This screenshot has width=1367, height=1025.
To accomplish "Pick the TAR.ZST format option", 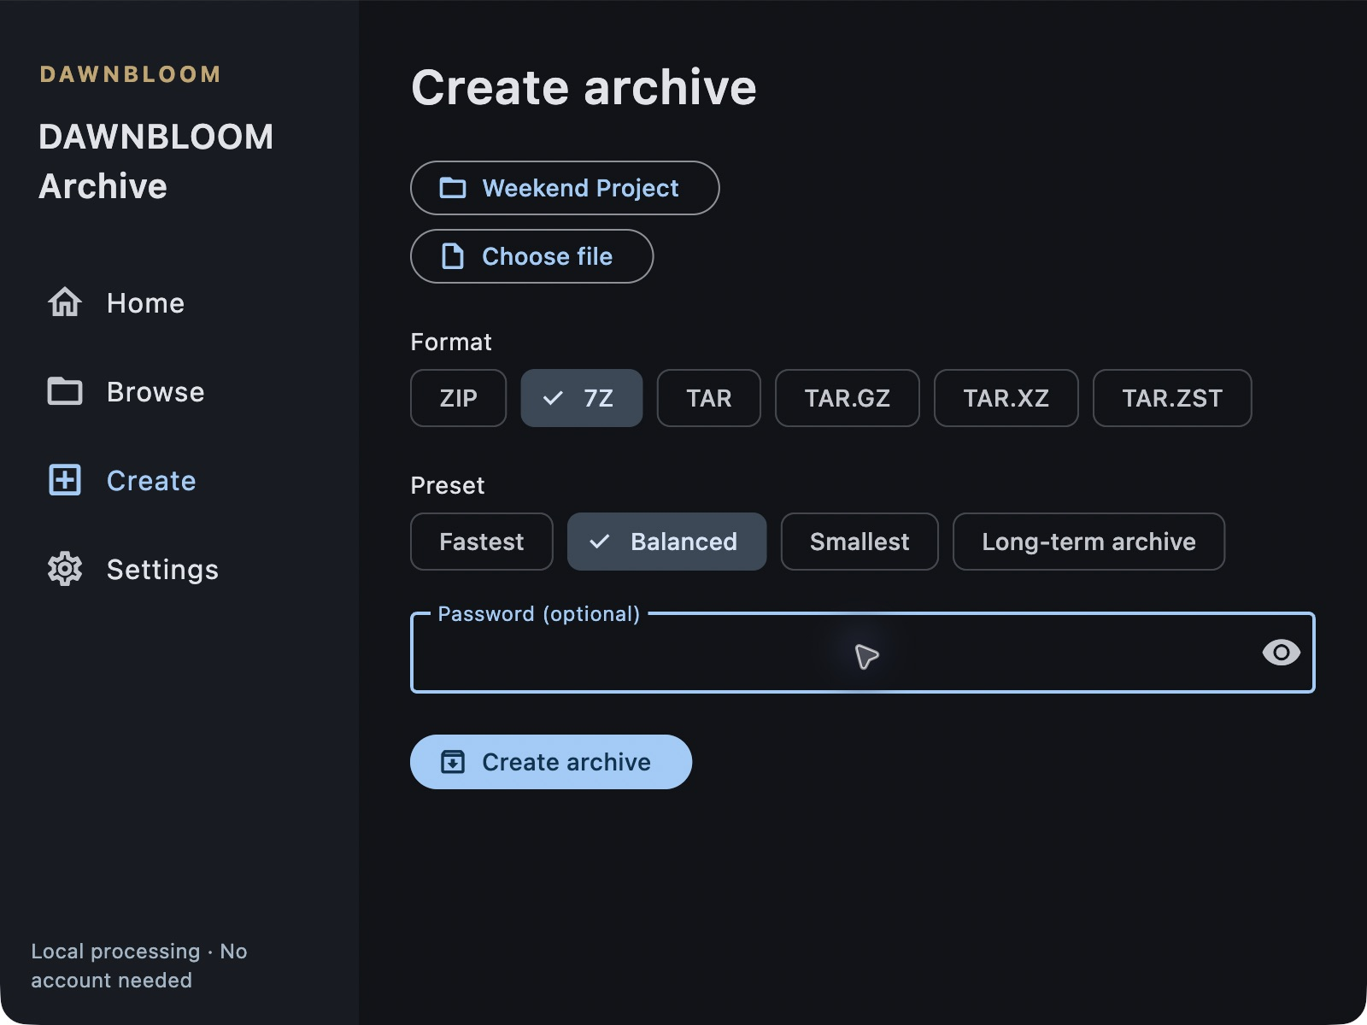I will (x=1172, y=398).
